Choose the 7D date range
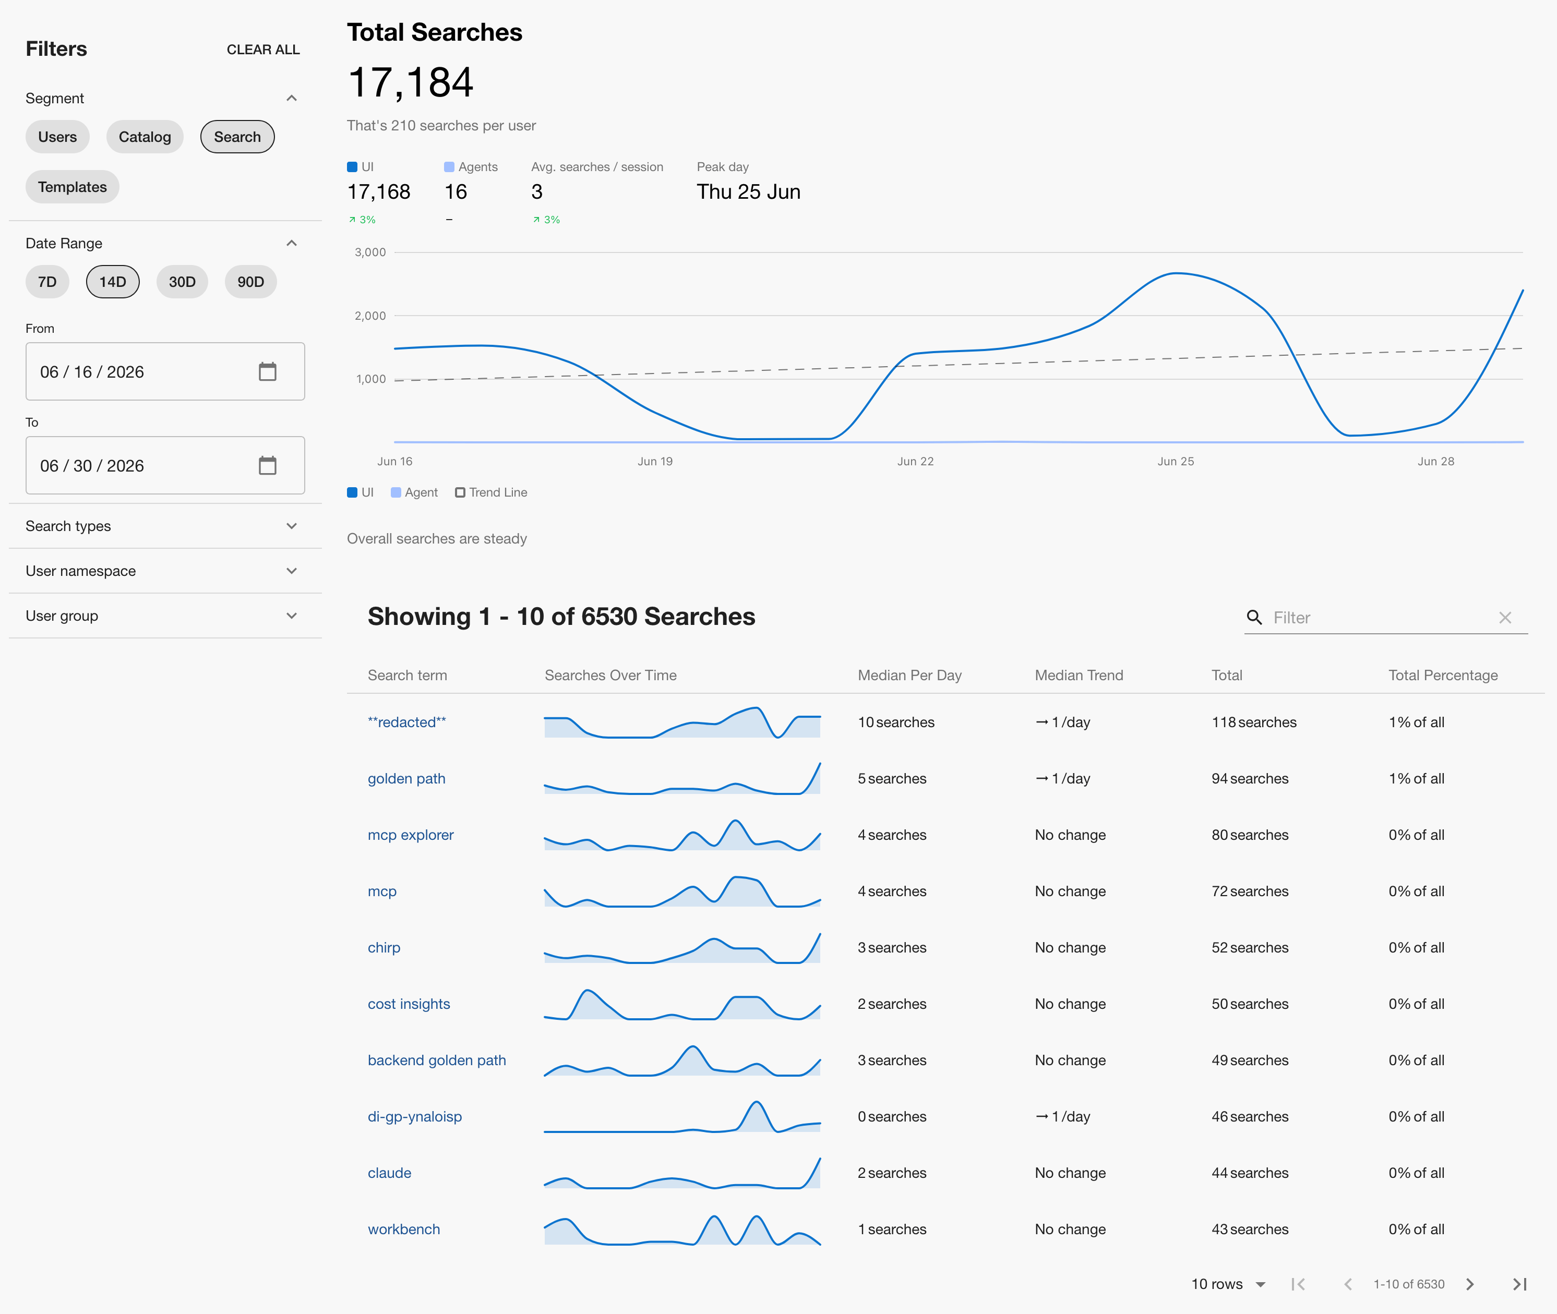Viewport: 1557px width, 1314px height. 47,282
